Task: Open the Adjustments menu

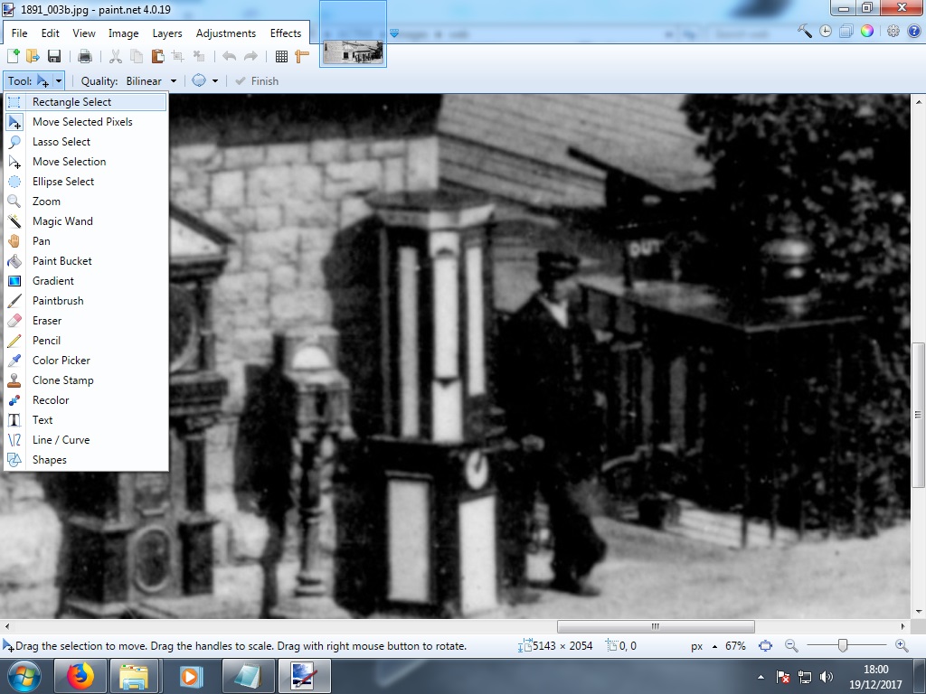Action: pos(225,33)
